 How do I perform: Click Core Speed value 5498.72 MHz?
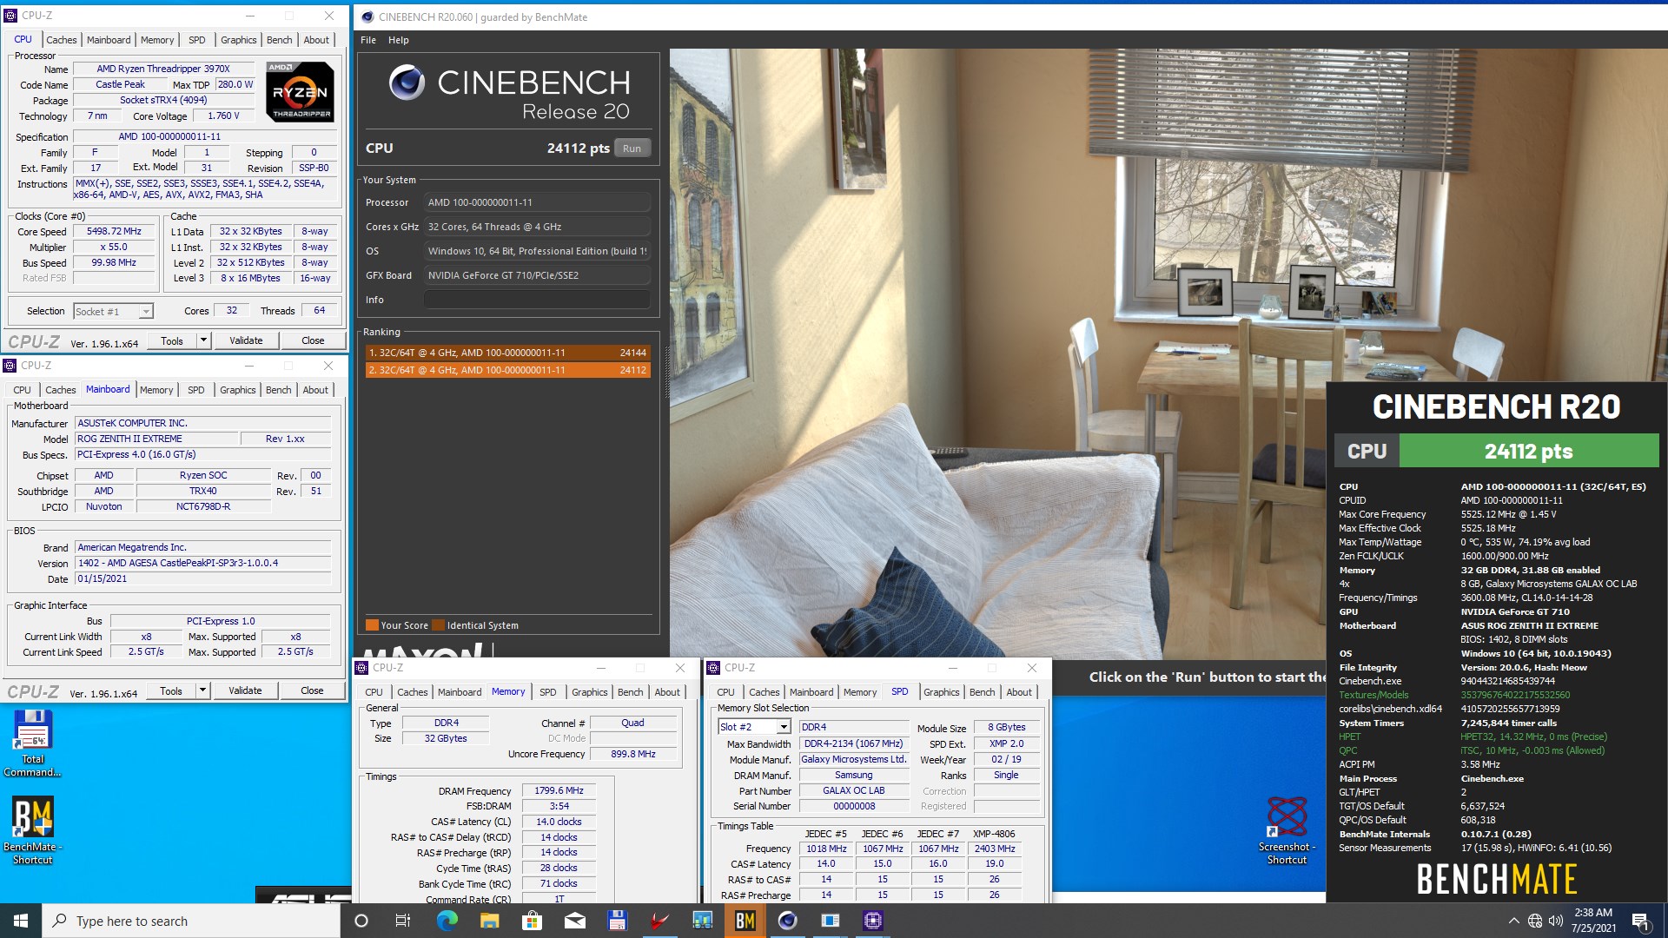click(x=114, y=232)
